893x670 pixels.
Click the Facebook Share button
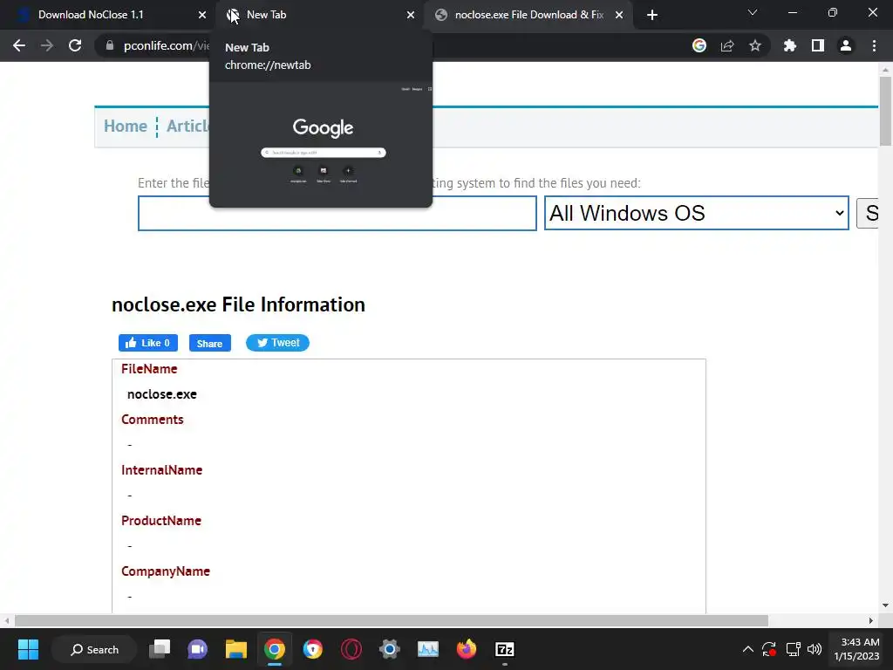209,343
